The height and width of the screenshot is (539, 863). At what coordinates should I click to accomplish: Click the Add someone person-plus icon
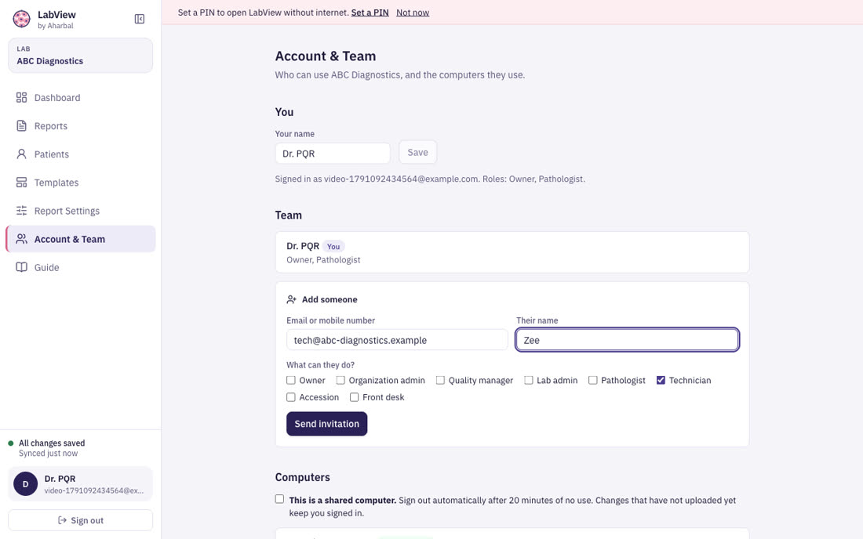pyautogui.click(x=292, y=299)
